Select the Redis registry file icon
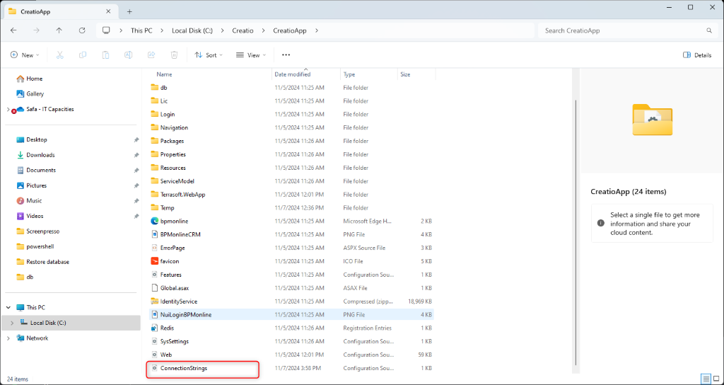 pyautogui.click(x=155, y=328)
